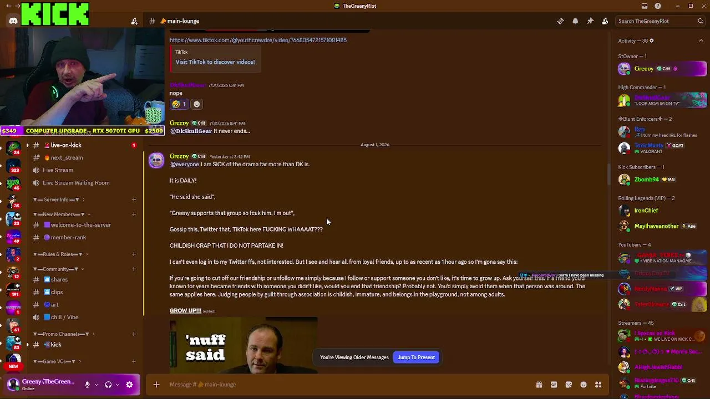Open the apps launcher icon in message bar

pyautogui.click(x=598, y=385)
